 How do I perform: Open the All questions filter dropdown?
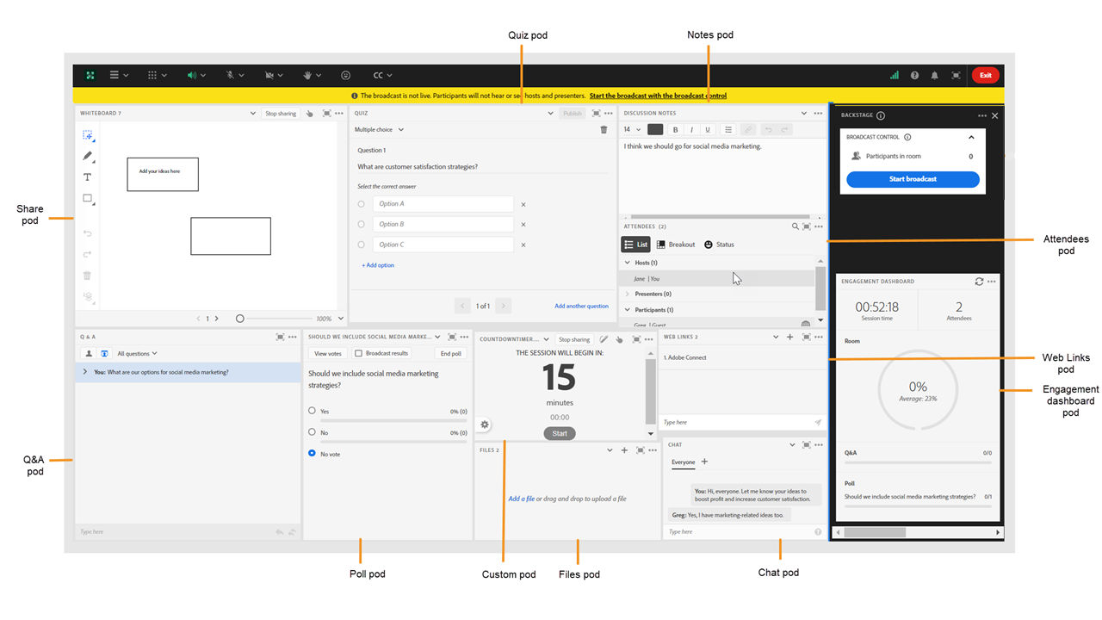pyautogui.click(x=137, y=353)
